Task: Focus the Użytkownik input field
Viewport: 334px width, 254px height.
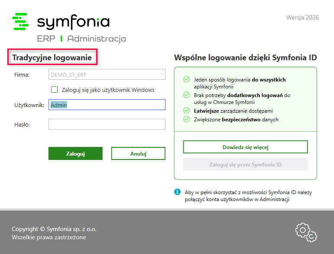Action: point(107,105)
